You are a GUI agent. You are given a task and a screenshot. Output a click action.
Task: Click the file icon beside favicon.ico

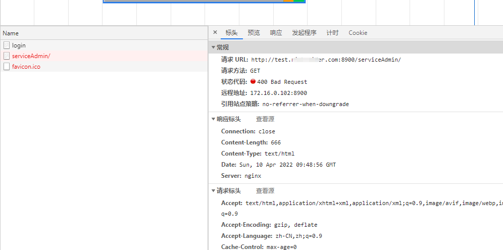pyautogui.click(x=7, y=67)
